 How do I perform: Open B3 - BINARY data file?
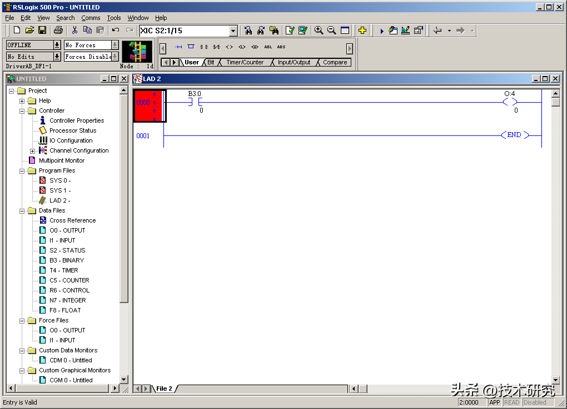click(67, 260)
